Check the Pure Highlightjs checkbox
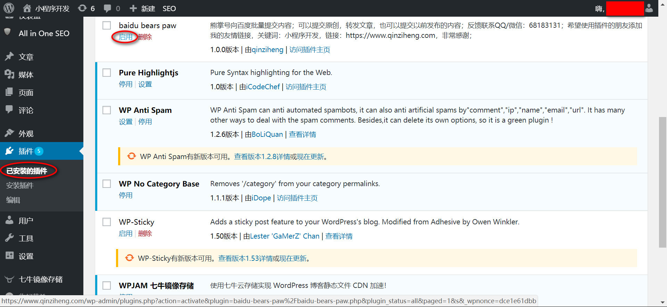The width and height of the screenshot is (667, 307). pyautogui.click(x=107, y=73)
